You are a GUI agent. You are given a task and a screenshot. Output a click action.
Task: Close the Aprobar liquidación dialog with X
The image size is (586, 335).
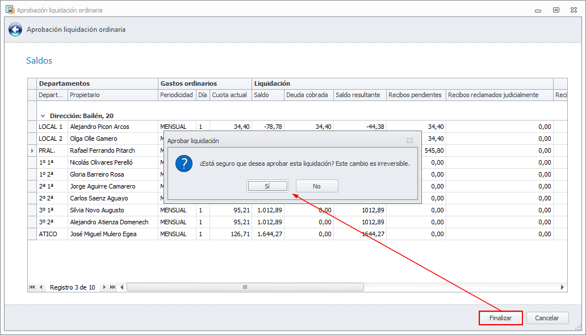click(x=409, y=140)
